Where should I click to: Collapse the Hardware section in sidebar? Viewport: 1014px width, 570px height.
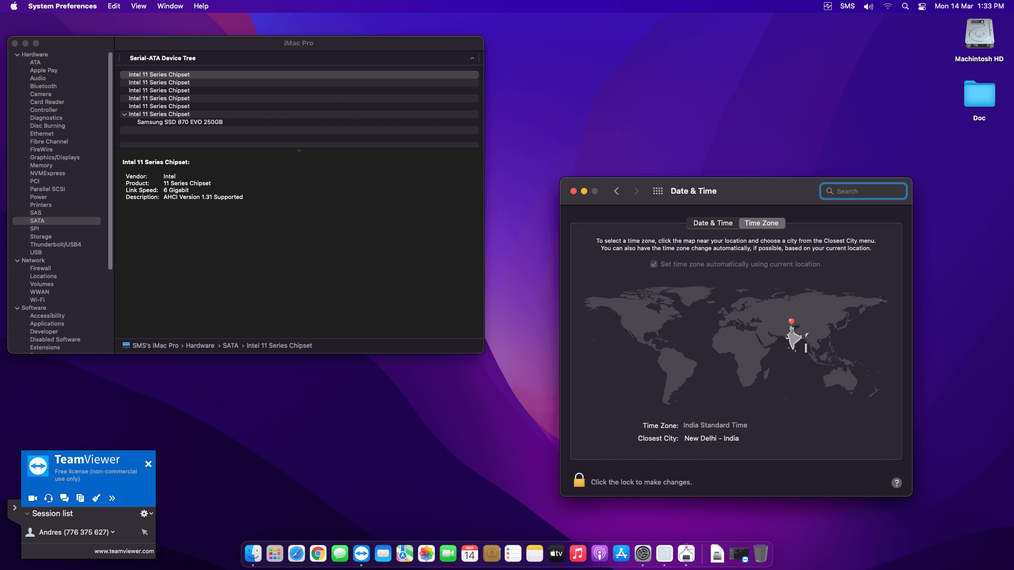point(17,54)
